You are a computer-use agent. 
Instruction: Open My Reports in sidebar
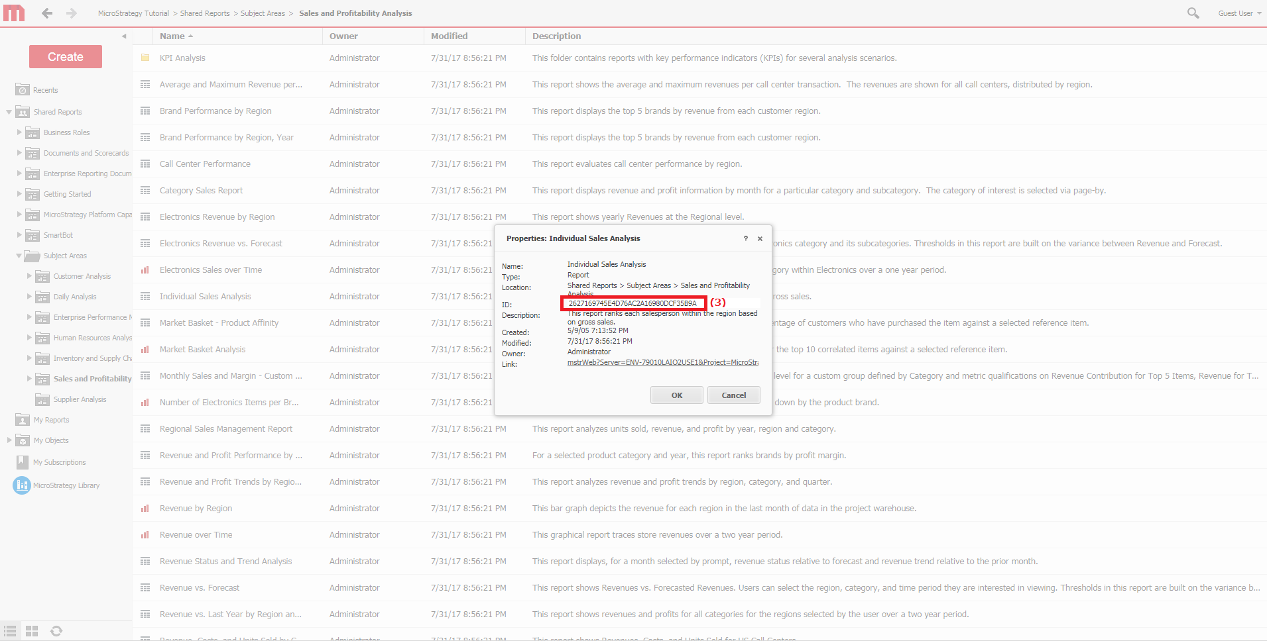click(x=51, y=420)
